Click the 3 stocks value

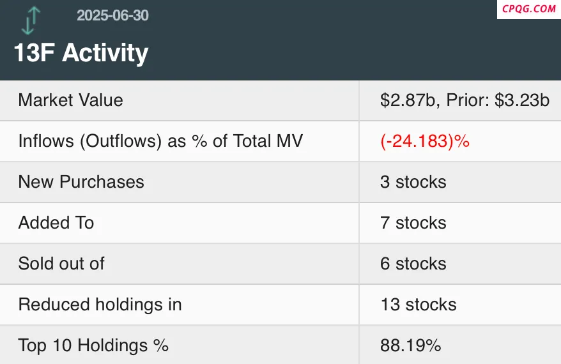[413, 181]
